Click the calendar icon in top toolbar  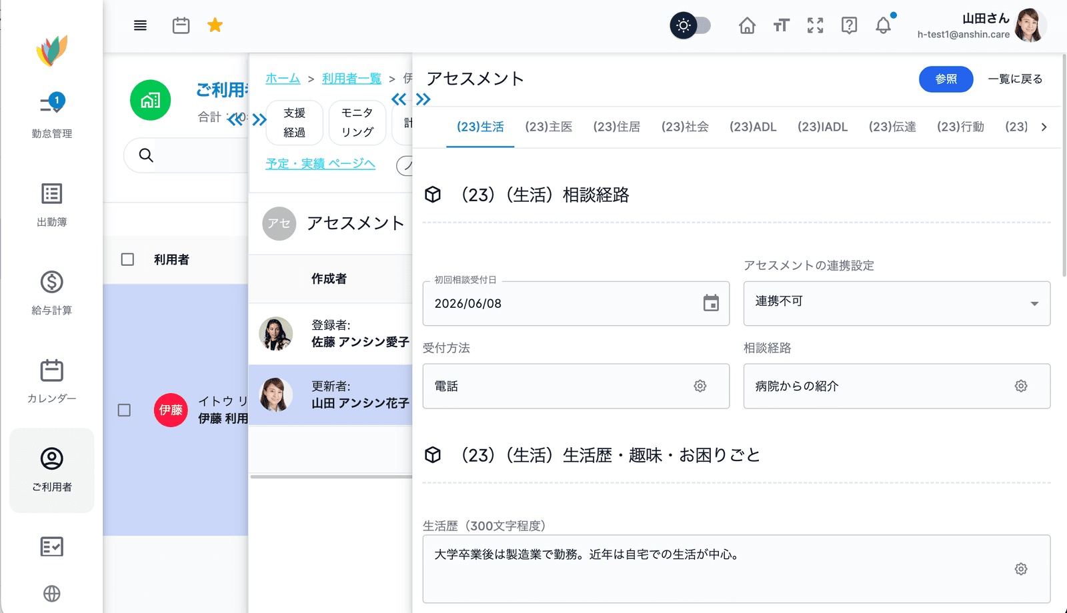pyautogui.click(x=181, y=25)
